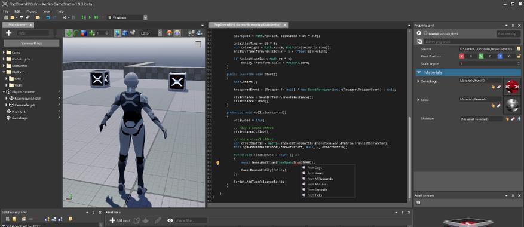
Task: Open the Edit menu
Action: click(17, 11)
